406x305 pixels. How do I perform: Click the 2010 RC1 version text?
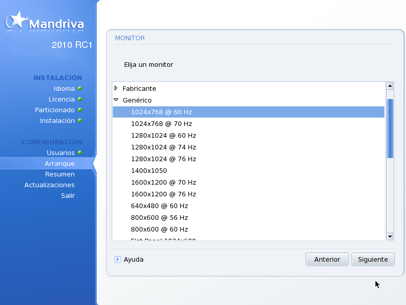tap(72, 45)
